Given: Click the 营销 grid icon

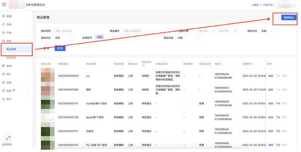Looking at the screenshot, I should (3, 66).
